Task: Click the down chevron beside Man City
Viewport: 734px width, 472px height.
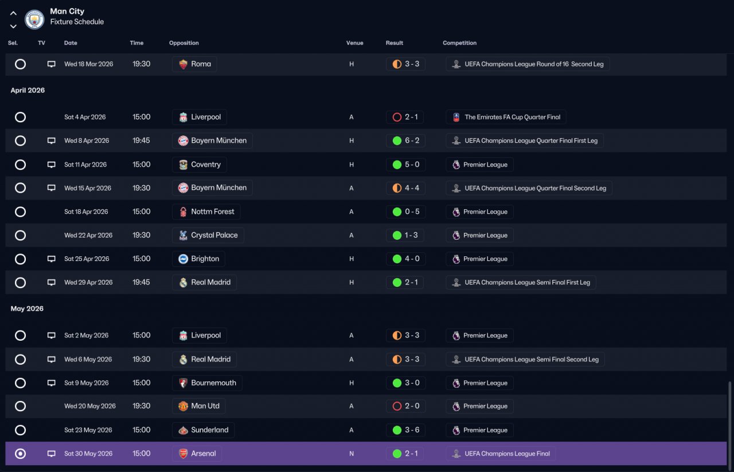Action: coord(13,26)
